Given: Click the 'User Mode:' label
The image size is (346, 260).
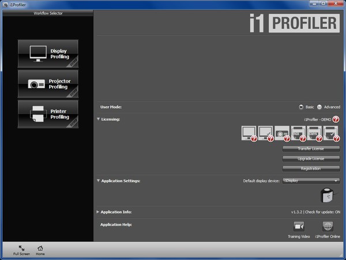Looking at the screenshot, I should click(111, 107).
